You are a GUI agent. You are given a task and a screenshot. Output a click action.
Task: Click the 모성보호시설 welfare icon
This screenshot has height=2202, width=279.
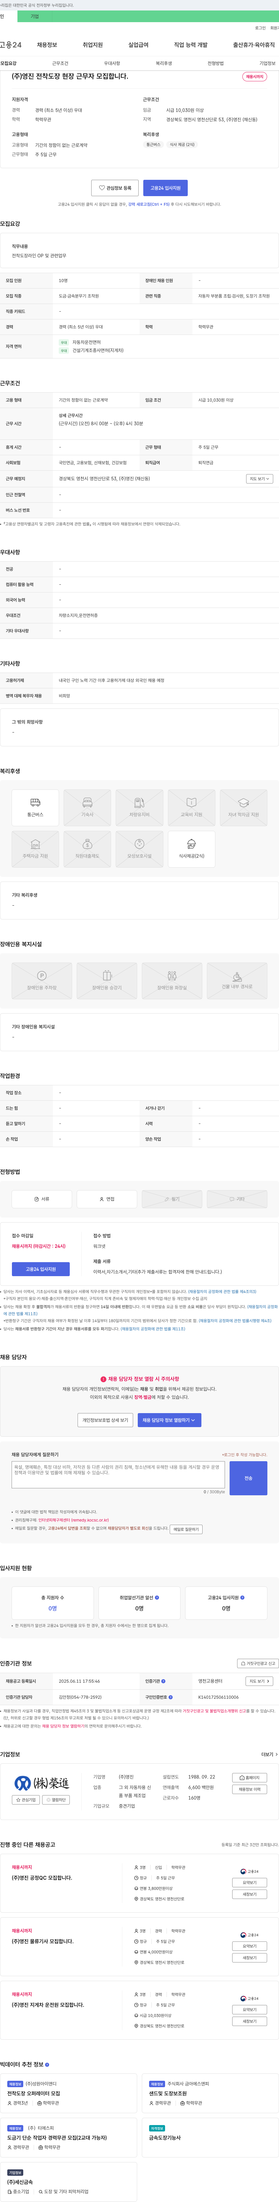pos(139,849)
